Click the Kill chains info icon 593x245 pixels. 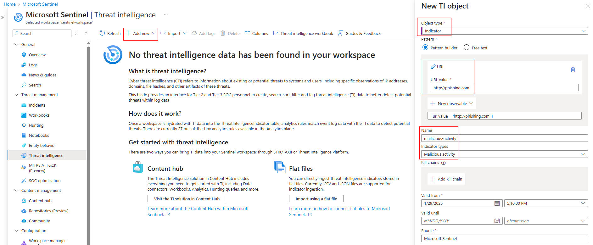(444, 163)
